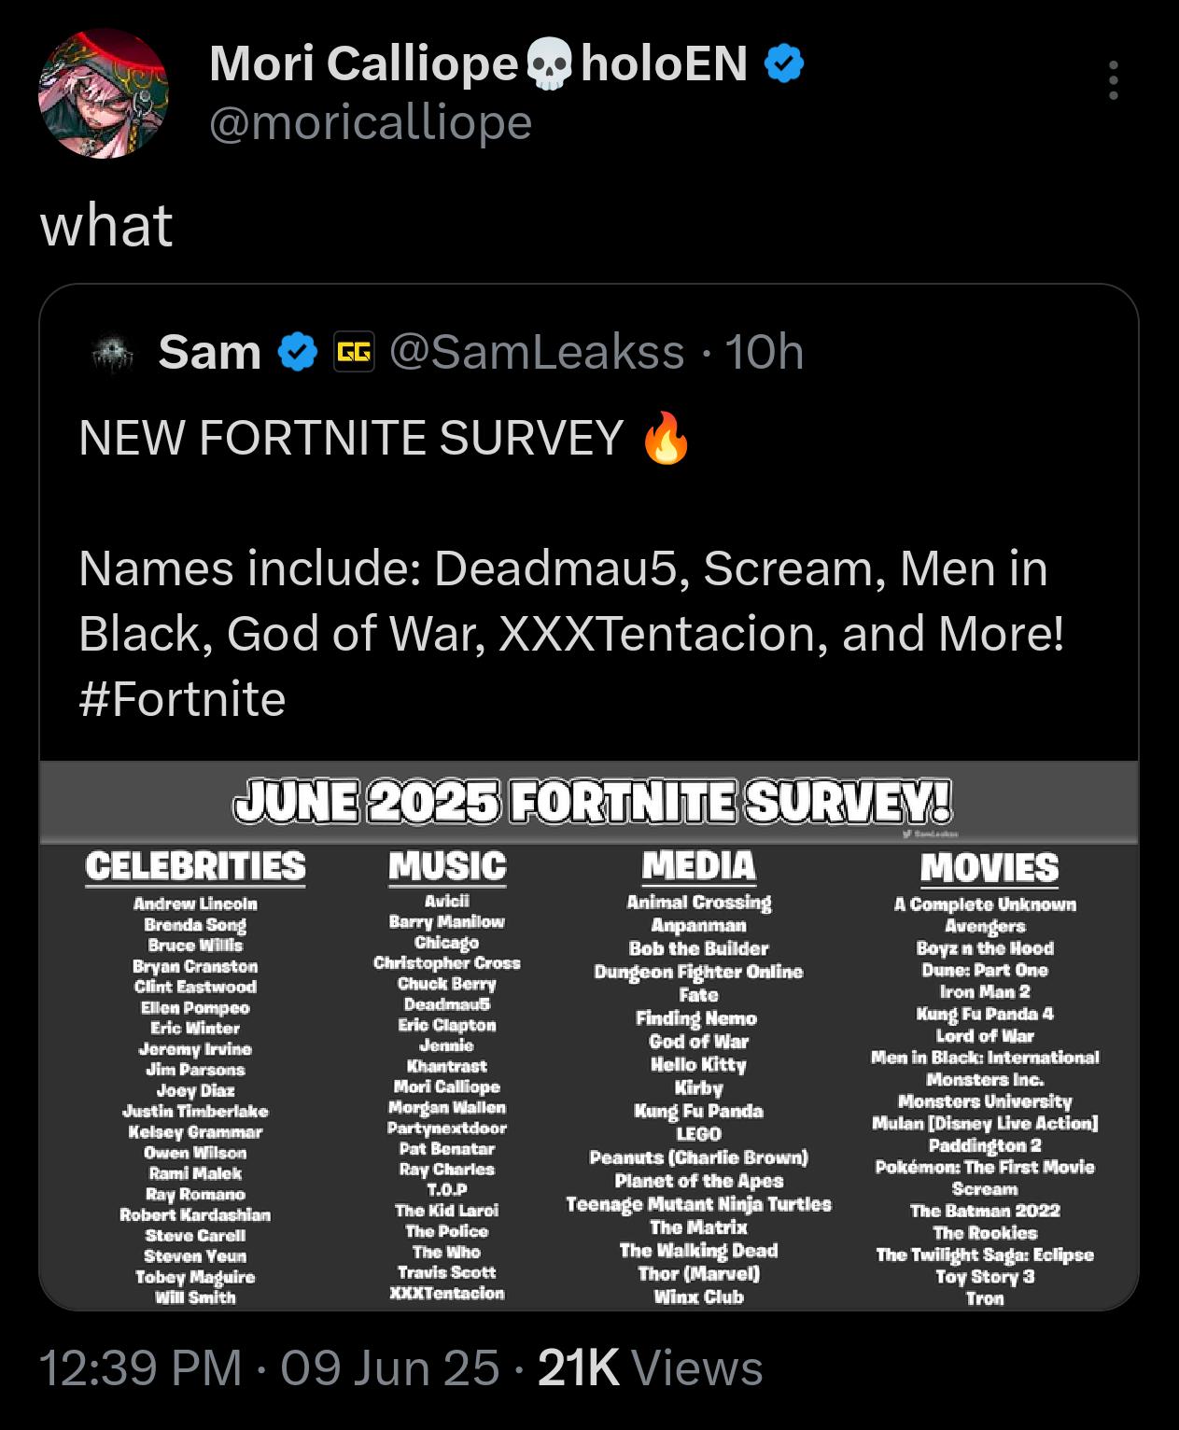
Task: Click the tweet text "what"
Action: tap(106, 225)
